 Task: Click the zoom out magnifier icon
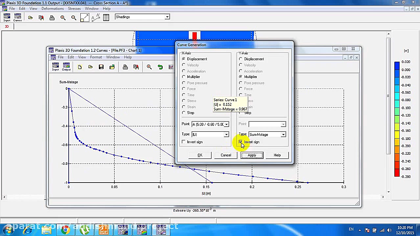coord(74,17)
